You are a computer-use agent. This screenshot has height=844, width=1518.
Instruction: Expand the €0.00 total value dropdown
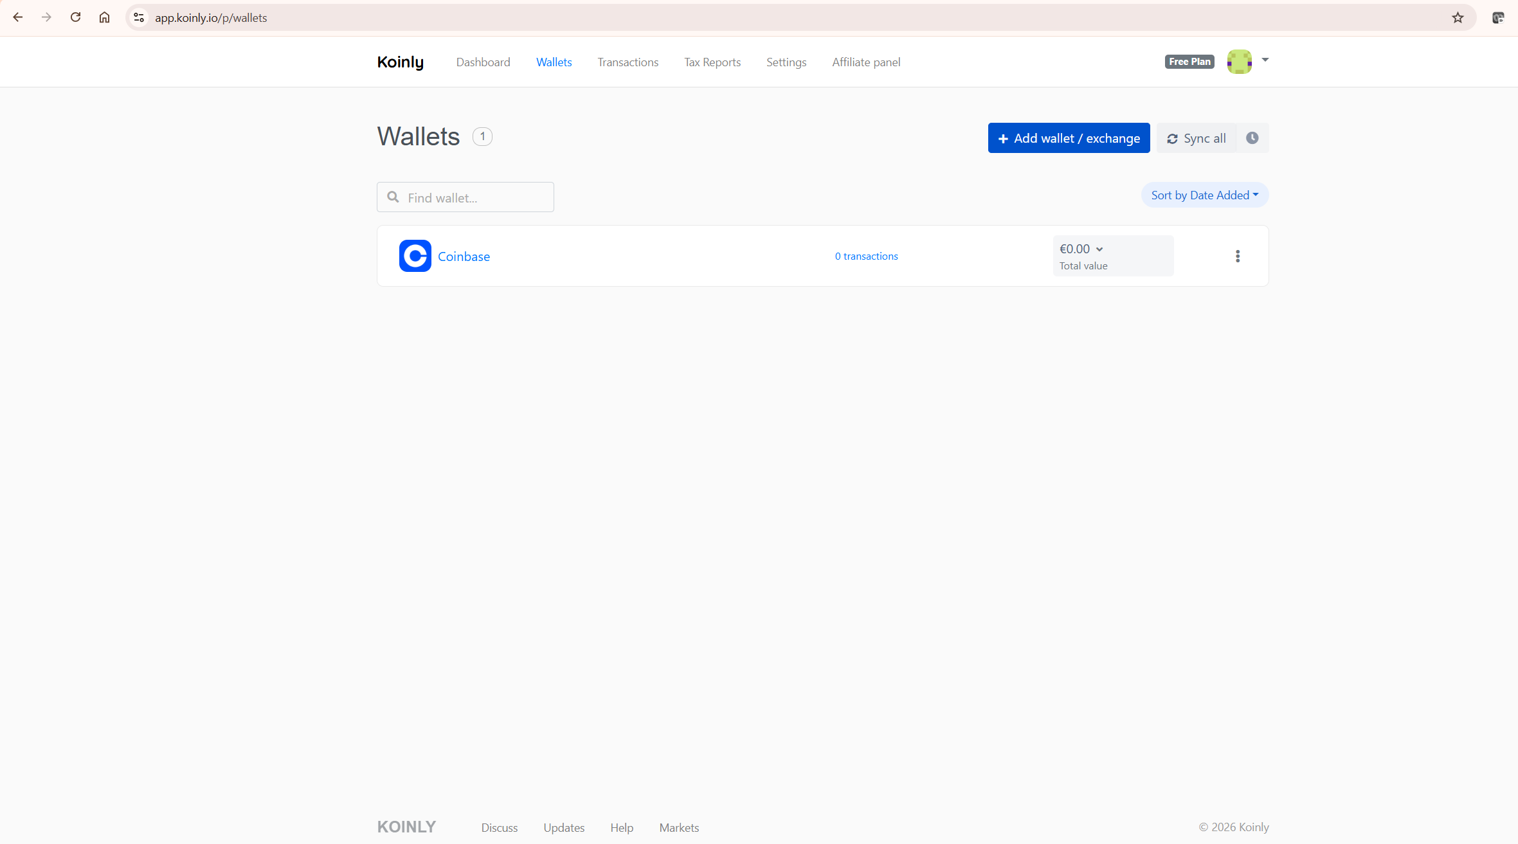tap(1098, 249)
